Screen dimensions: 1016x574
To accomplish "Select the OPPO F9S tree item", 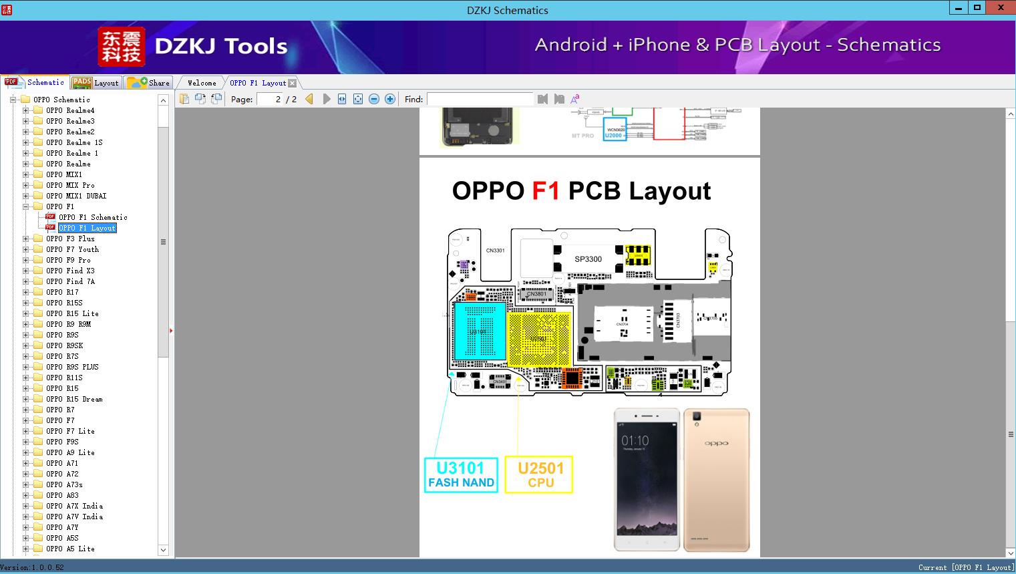I will 62,442.
